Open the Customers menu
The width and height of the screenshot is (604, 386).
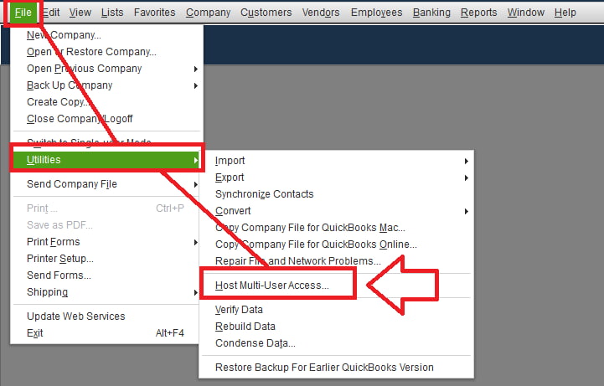pyautogui.click(x=266, y=13)
